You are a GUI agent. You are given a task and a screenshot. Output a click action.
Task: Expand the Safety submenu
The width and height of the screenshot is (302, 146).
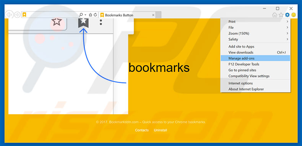(x=255, y=39)
